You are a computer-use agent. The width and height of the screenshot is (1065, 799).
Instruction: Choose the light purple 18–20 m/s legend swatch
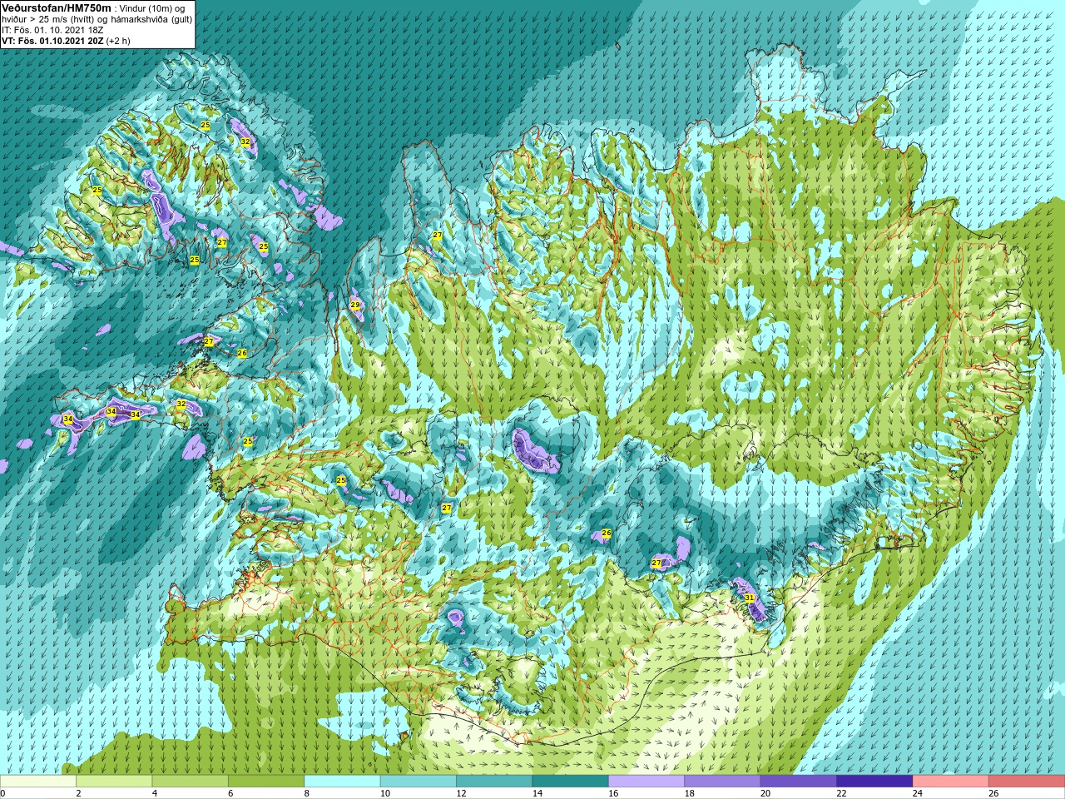[723, 782]
